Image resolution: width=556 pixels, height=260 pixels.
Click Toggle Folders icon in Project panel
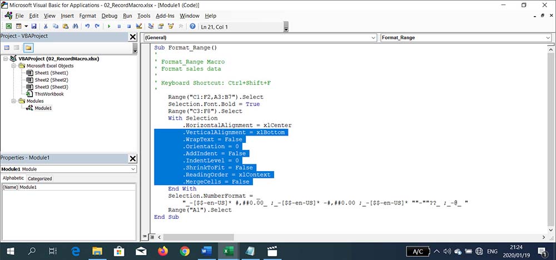click(x=28, y=48)
